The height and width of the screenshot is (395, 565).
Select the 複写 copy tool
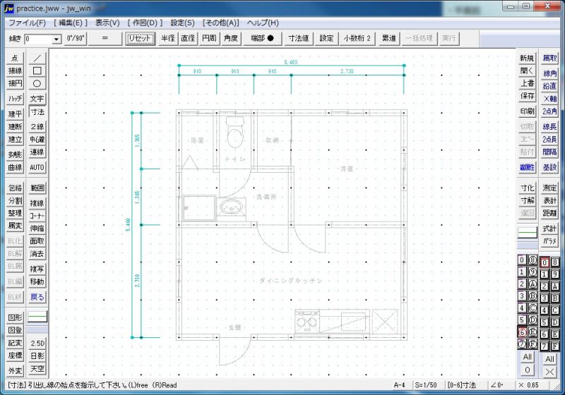pyautogui.click(x=37, y=269)
